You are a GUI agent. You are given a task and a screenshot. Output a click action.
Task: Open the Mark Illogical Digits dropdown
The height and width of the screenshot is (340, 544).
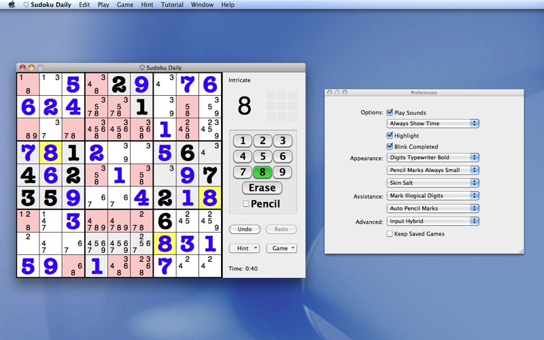click(x=432, y=196)
